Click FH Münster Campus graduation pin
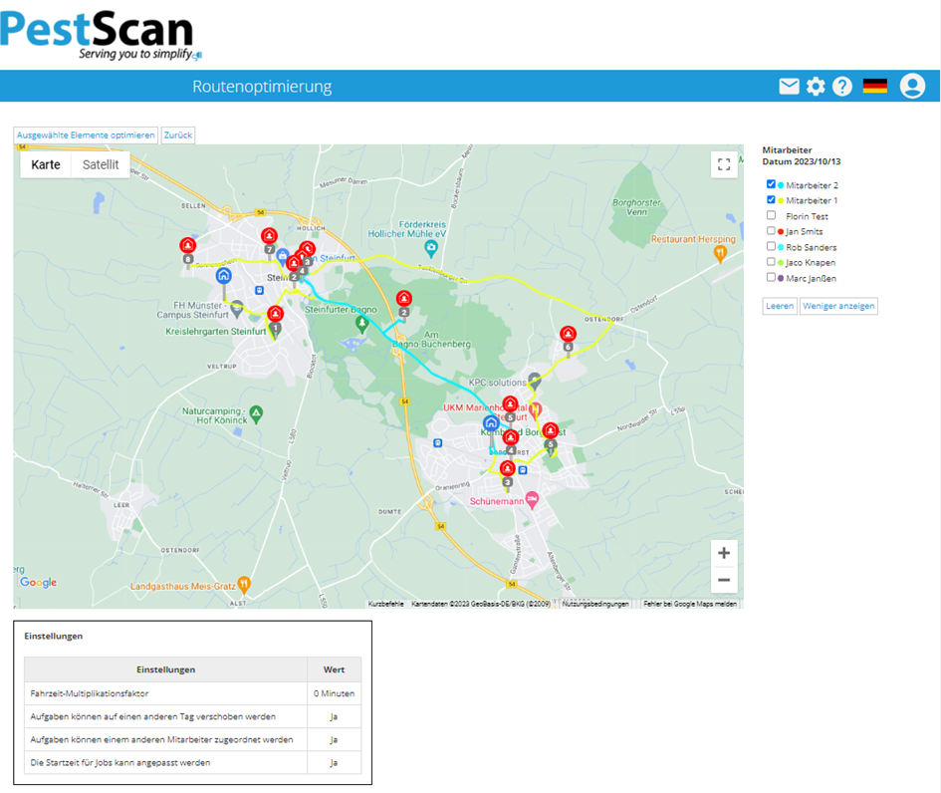This screenshot has height=793, width=941. (x=236, y=308)
